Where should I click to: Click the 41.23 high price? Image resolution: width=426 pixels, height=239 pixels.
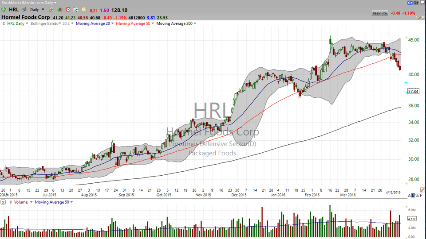(70, 18)
